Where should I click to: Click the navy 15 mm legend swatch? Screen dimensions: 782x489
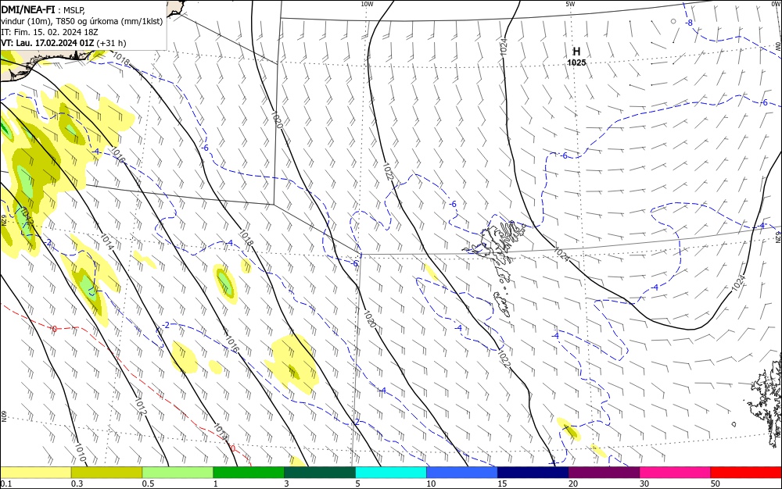tap(533, 473)
